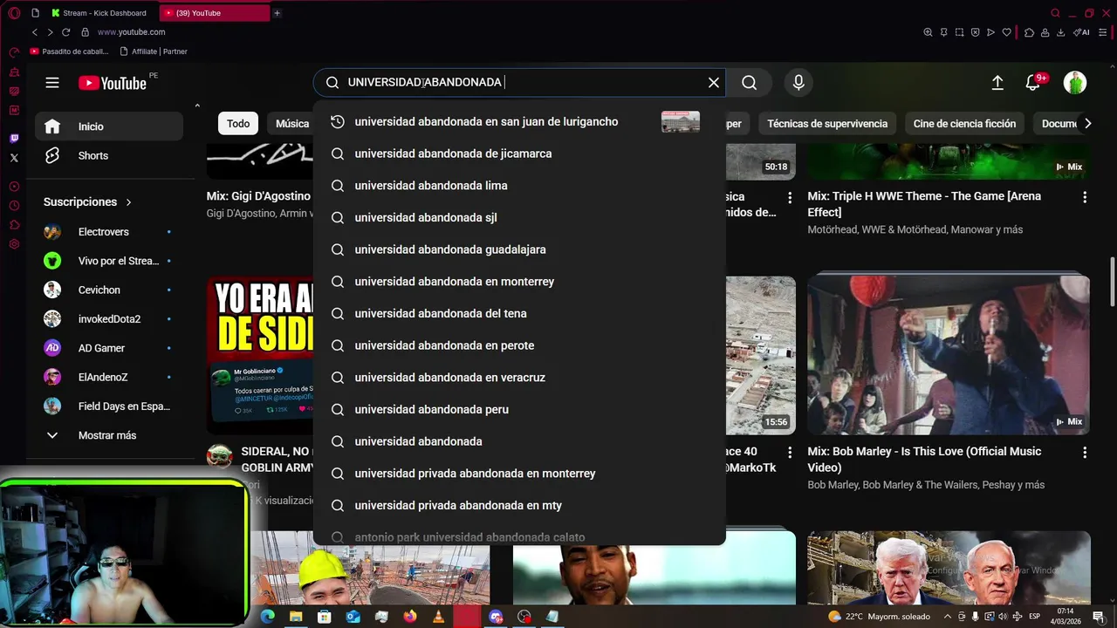Switch to Stream - Kick Dashboard tab
This screenshot has width=1117, height=628.
(x=98, y=13)
